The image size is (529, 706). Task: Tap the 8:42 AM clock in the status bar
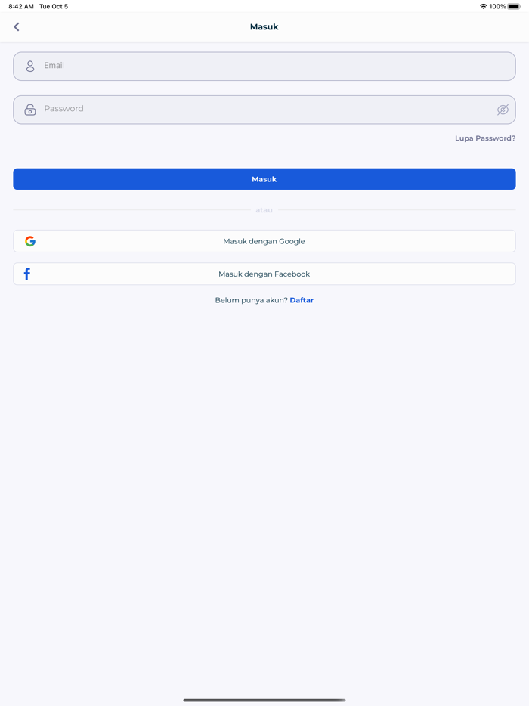click(x=21, y=6)
